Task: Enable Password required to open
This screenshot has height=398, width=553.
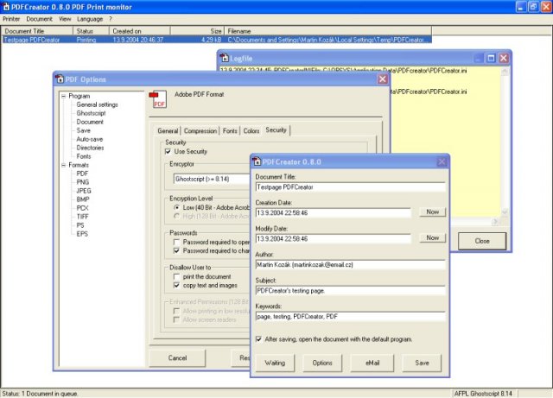Action: (x=176, y=243)
